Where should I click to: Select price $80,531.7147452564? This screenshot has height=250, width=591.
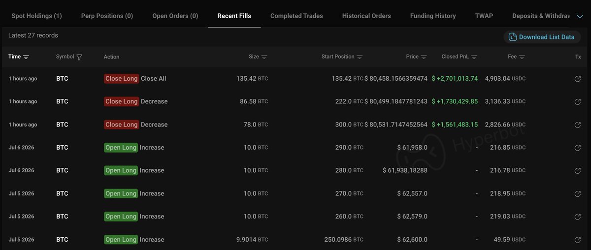tap(396, 125)
